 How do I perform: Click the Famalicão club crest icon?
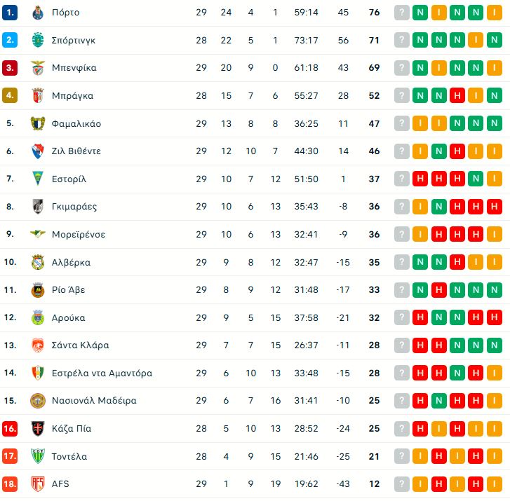[38, 123]
